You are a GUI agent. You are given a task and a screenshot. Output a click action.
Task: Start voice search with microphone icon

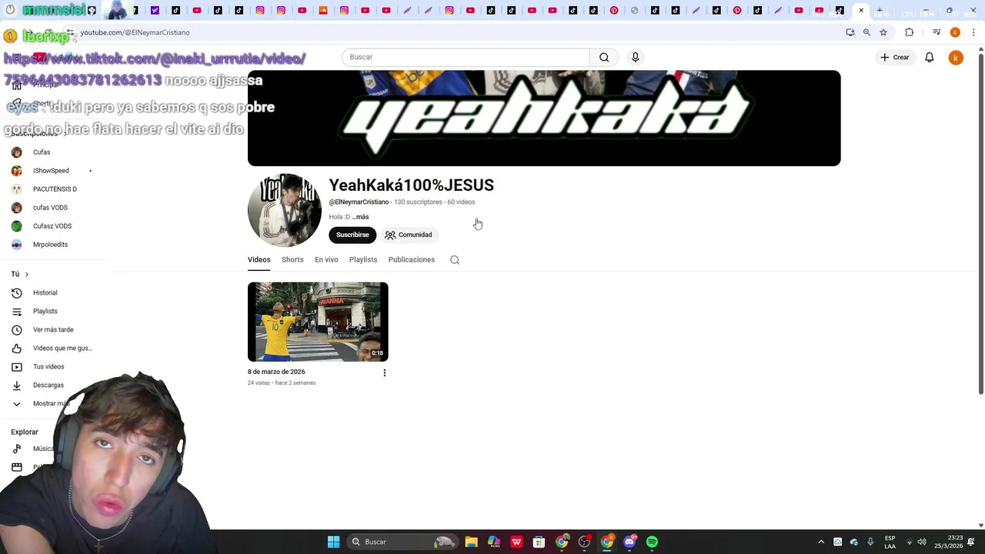pos(635,57)
